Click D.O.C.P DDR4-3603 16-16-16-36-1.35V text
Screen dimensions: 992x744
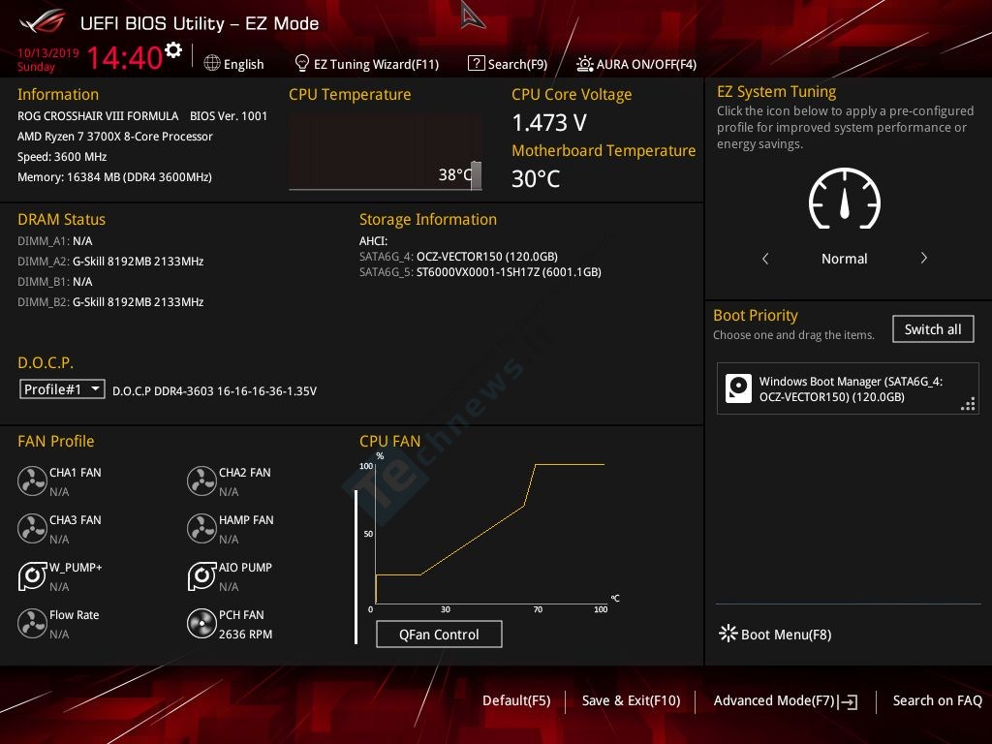click(x=214, y=391)
